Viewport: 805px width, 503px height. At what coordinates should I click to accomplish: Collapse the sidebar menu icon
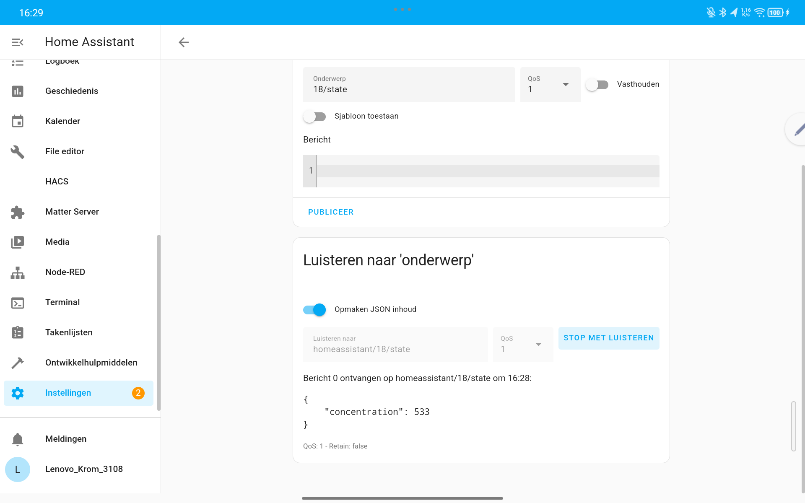pyautogui.click(x=17, y=42)
